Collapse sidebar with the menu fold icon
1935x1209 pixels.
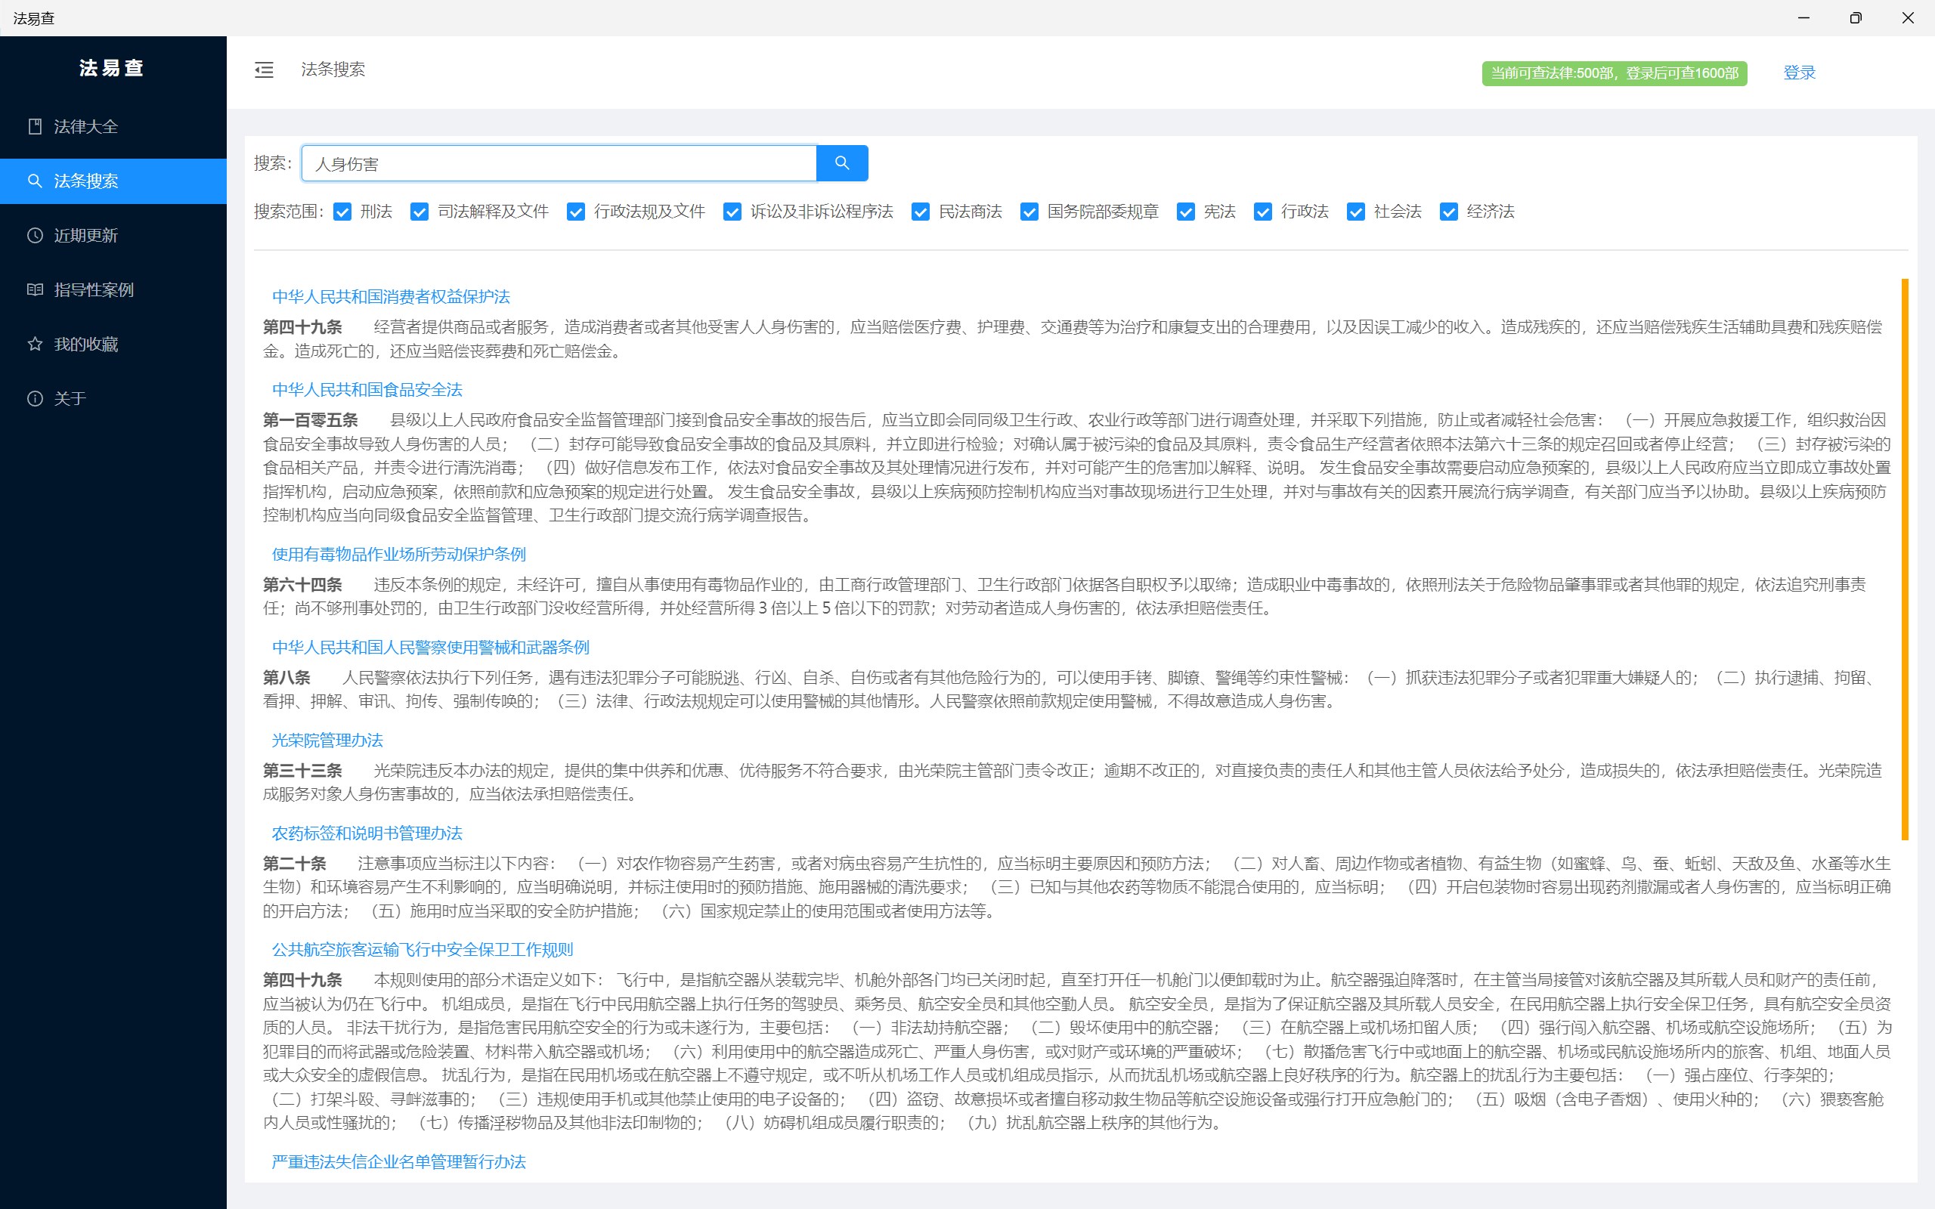pyautogui.click(x=264, y=70)
